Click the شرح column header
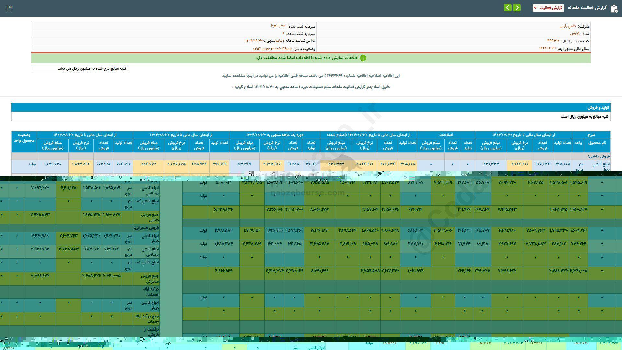 [591, 135]
